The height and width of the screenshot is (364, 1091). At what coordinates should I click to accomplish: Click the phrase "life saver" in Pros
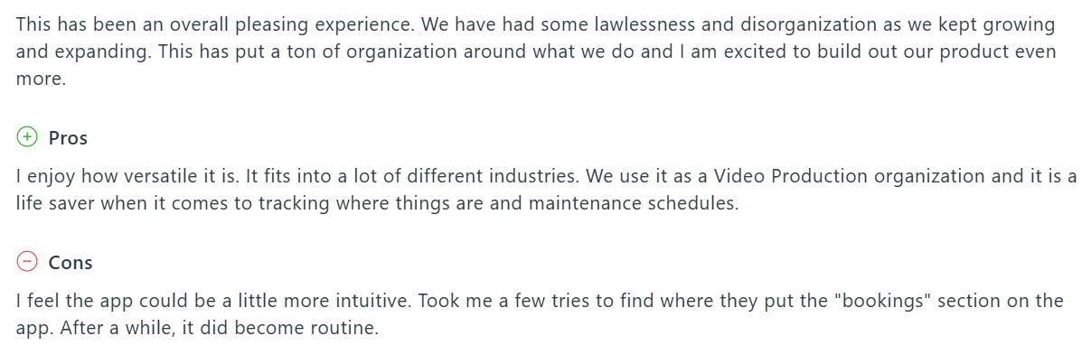pyautogui.click(x=59, y=203)
